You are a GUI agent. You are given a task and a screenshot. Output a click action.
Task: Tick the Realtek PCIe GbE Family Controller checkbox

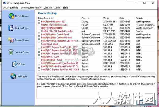click(39, 31)
